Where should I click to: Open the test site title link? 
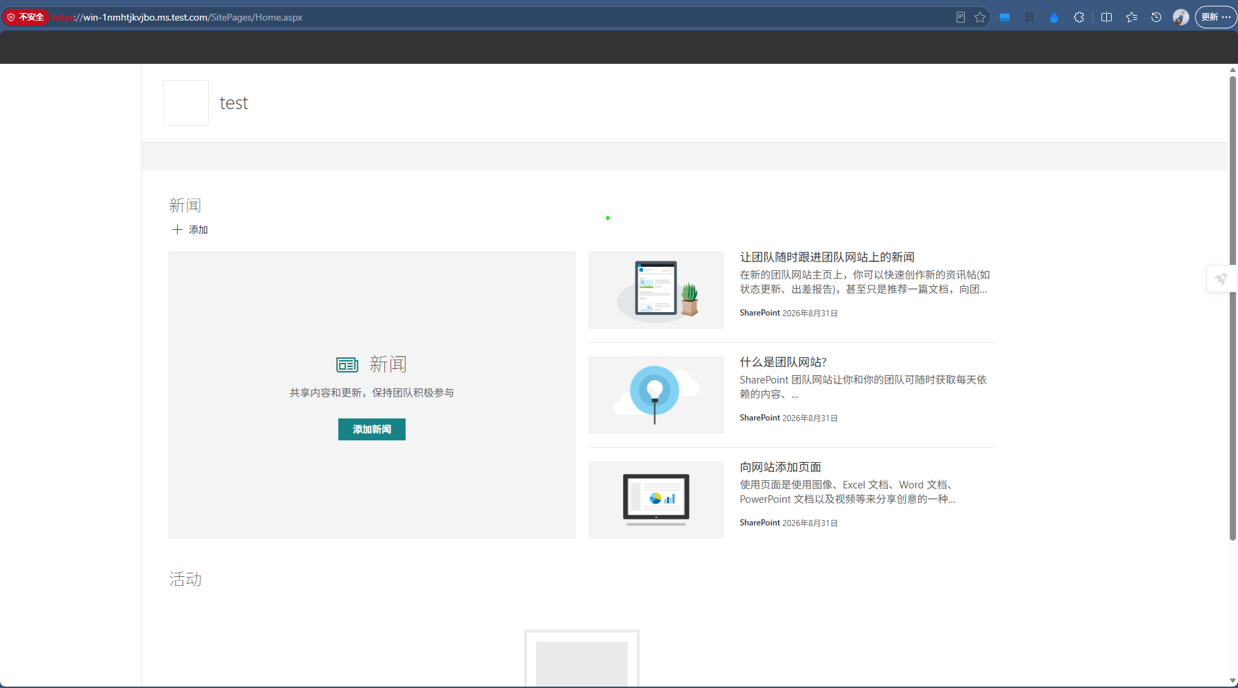click(234, 103)
